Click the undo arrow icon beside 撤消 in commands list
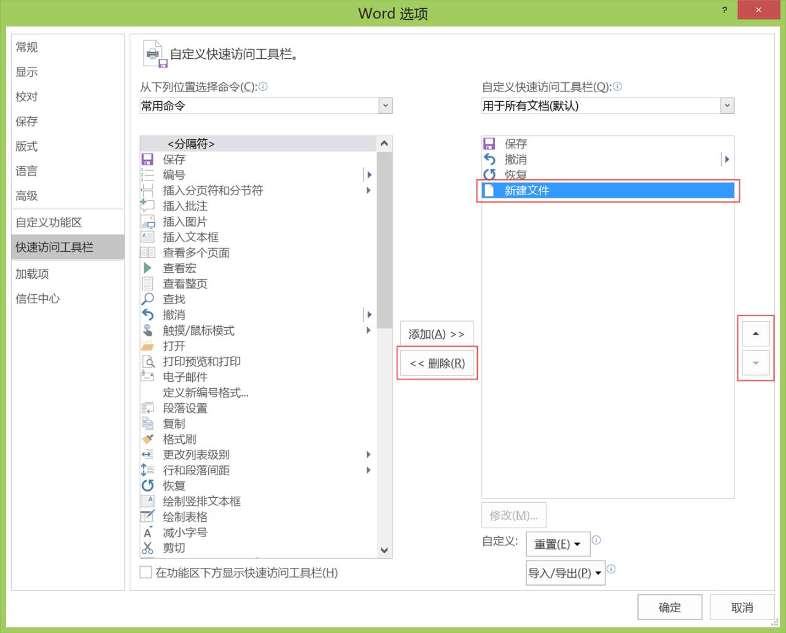Viewport: 786px width, 633px height. coord(147,314)
